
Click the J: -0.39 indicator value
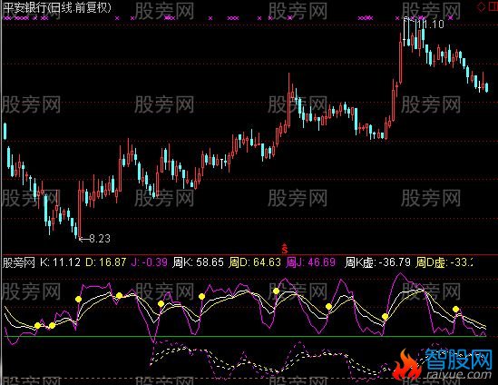150,262
